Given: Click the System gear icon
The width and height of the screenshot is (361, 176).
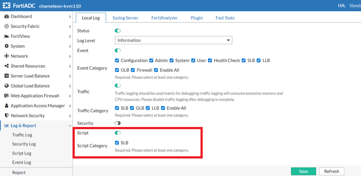Looking at the screenshot, I should [x=7, y=46].
